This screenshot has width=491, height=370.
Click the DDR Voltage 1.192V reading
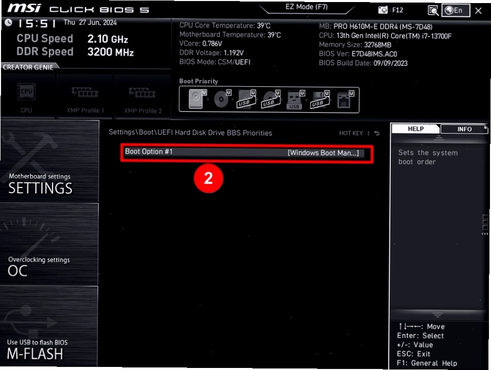212,53
